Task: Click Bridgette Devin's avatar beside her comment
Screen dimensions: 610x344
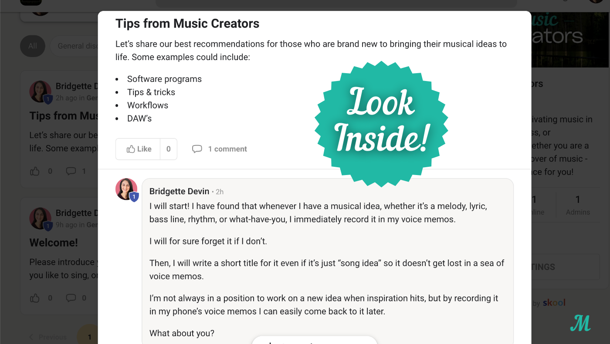Action: click(126, 189)
